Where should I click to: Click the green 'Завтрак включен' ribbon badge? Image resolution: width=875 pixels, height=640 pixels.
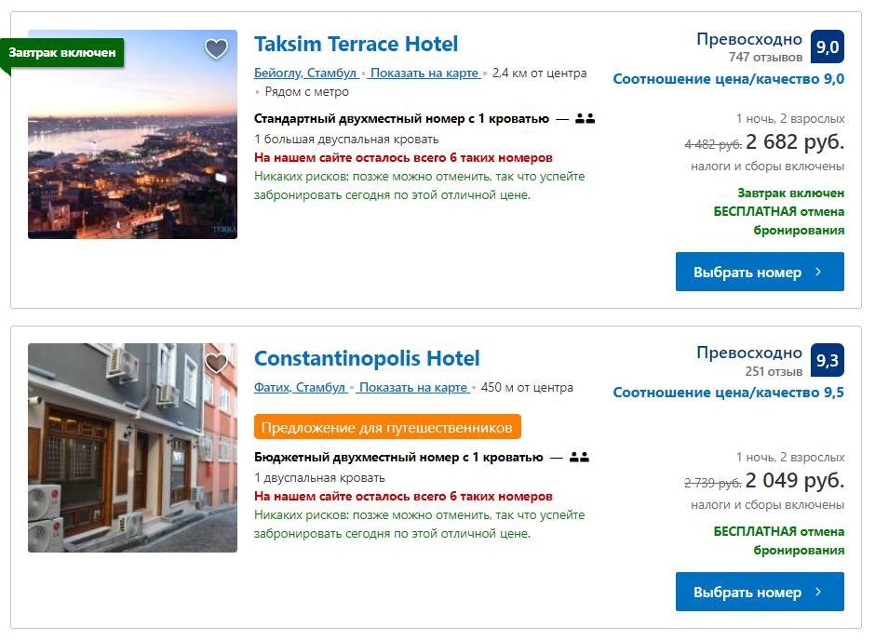[x=62, y=53]
